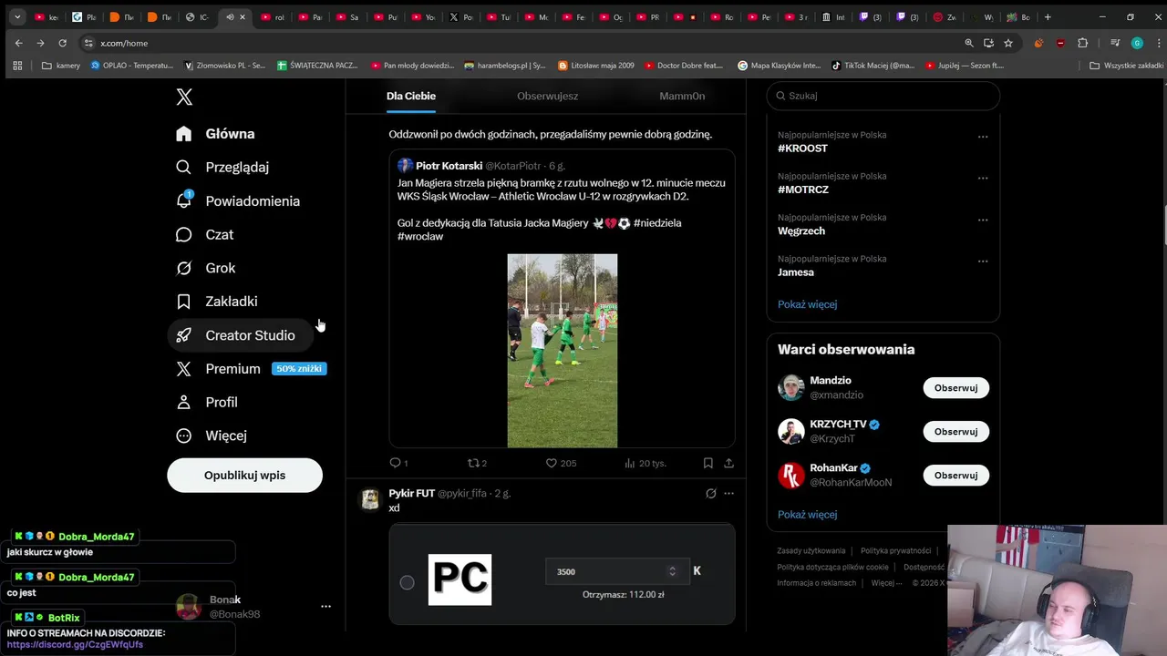
Task: Open Zakładki bookmarks
Action: click(x=217, y=301)
